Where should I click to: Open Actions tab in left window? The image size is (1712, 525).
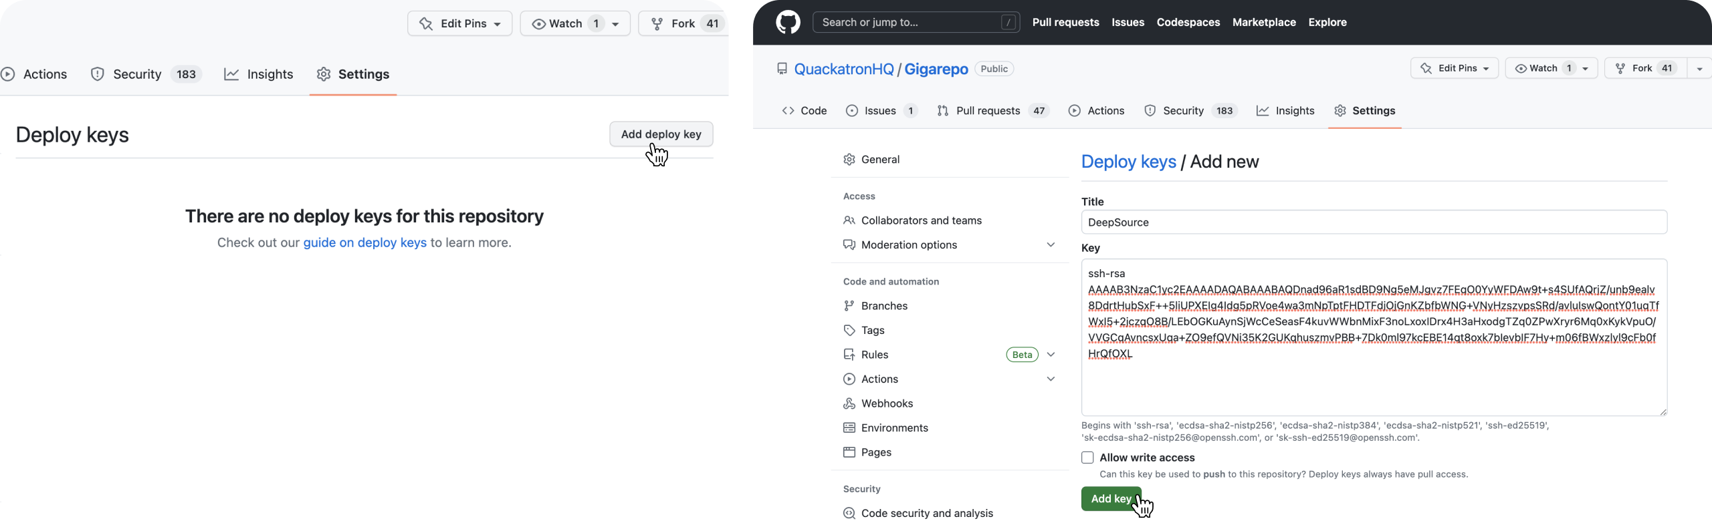(35, 74)
